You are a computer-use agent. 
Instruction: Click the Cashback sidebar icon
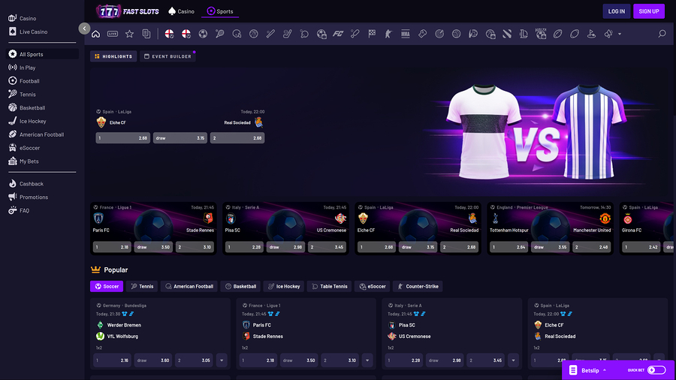(x=13, y=184)
